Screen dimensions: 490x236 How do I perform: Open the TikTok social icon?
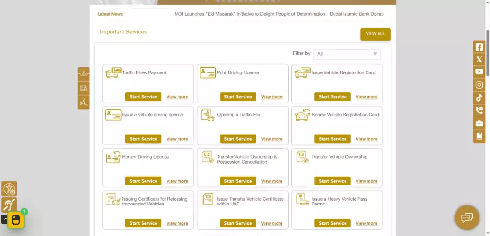(479, 98)
